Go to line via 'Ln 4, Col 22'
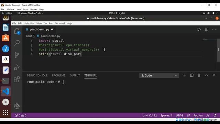220x124 pixels. pyautogui.click(x=150, y=115)
